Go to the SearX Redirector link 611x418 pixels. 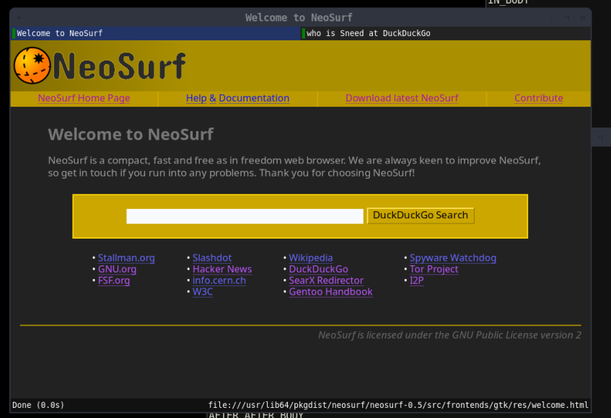pyautogui.click(x=326, y=280)
